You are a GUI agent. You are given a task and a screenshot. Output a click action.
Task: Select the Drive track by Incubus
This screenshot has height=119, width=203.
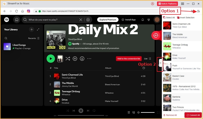click(99, 101)
